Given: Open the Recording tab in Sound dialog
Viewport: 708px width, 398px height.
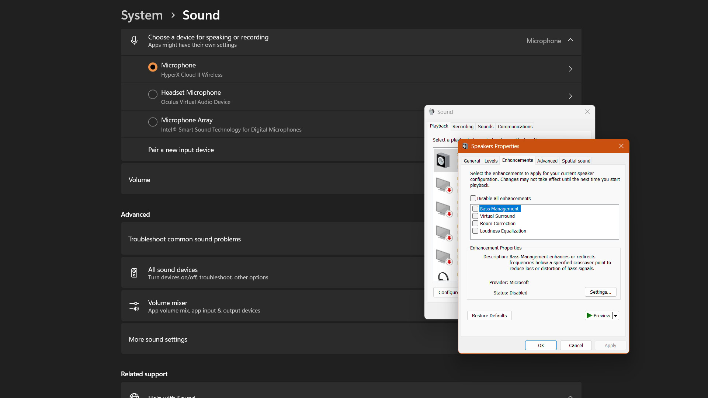Looking at the screenshot, I should click(462, 126).
